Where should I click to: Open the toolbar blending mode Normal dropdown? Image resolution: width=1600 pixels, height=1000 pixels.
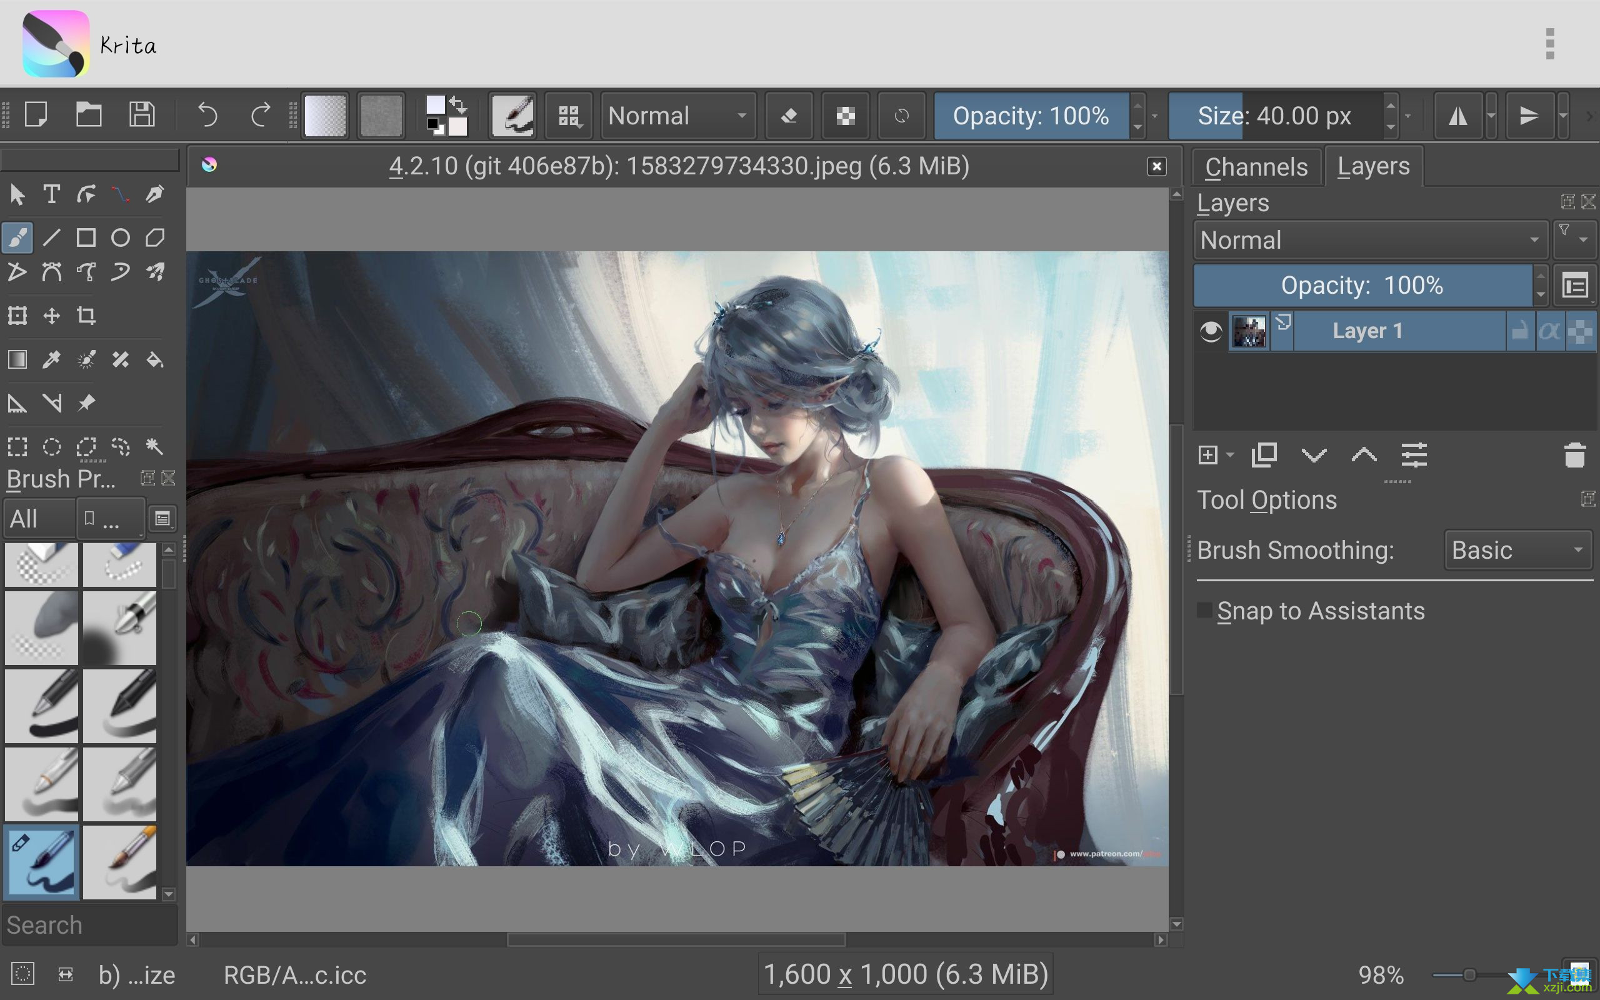pos(678,116)
